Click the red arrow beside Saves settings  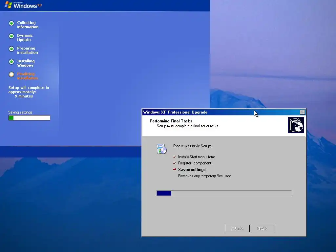(175, 169)
